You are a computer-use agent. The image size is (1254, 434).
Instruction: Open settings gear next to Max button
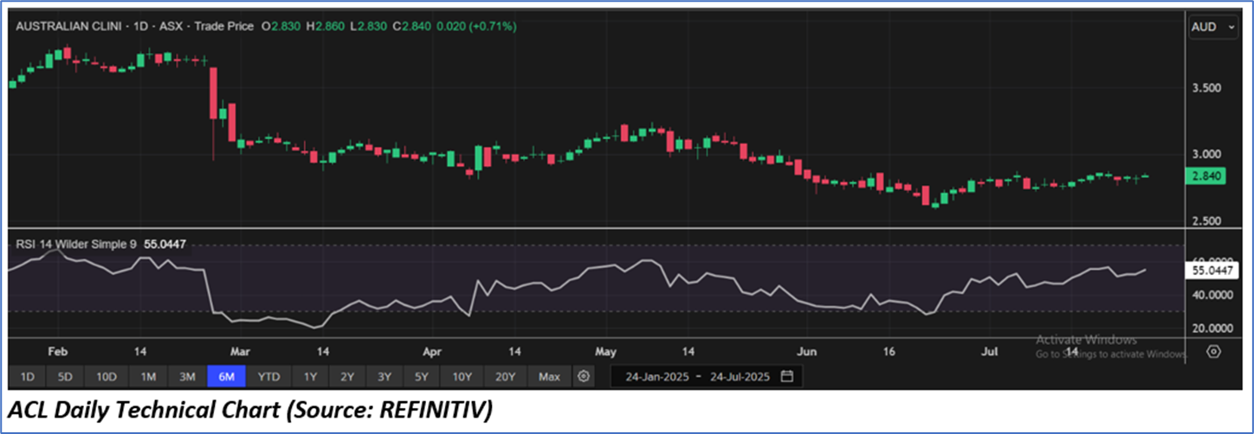(x=585, y=377)
